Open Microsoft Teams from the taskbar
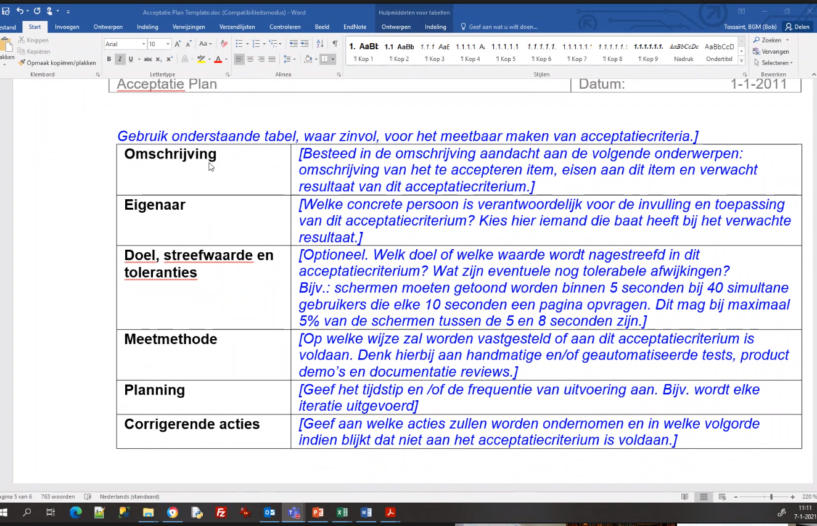The width and height of the screenshot is (817, 526). [x=293, y=512]
